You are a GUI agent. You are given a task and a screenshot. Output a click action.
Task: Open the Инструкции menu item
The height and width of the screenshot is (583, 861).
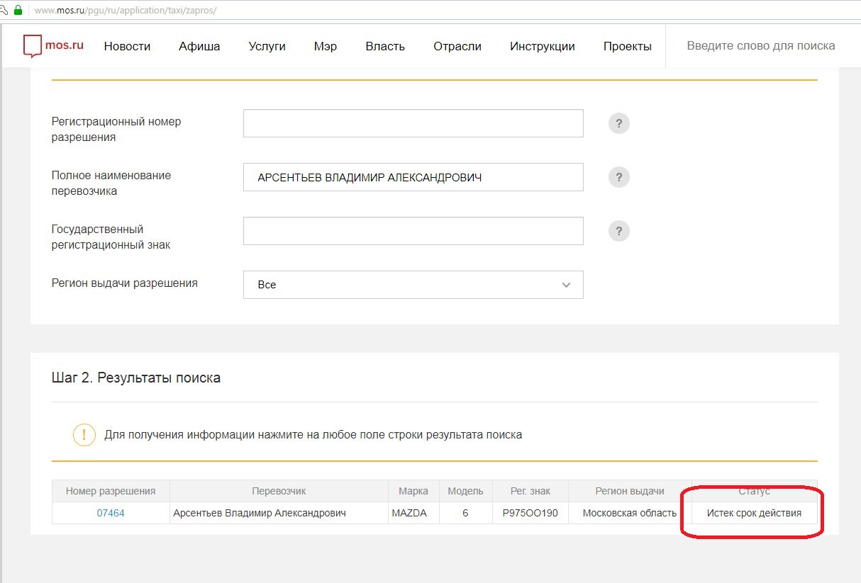543,46
